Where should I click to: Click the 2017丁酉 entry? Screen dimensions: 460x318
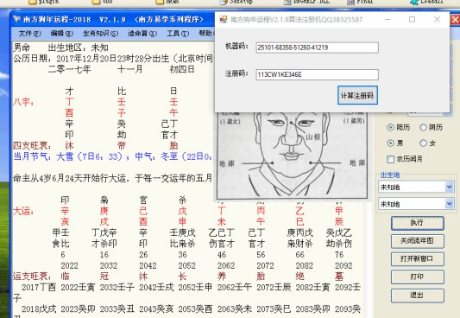[x=39, y=287]
